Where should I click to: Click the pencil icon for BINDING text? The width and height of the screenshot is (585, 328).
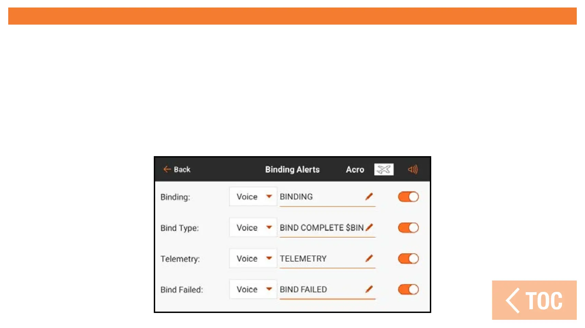click(x=369, y=196)
